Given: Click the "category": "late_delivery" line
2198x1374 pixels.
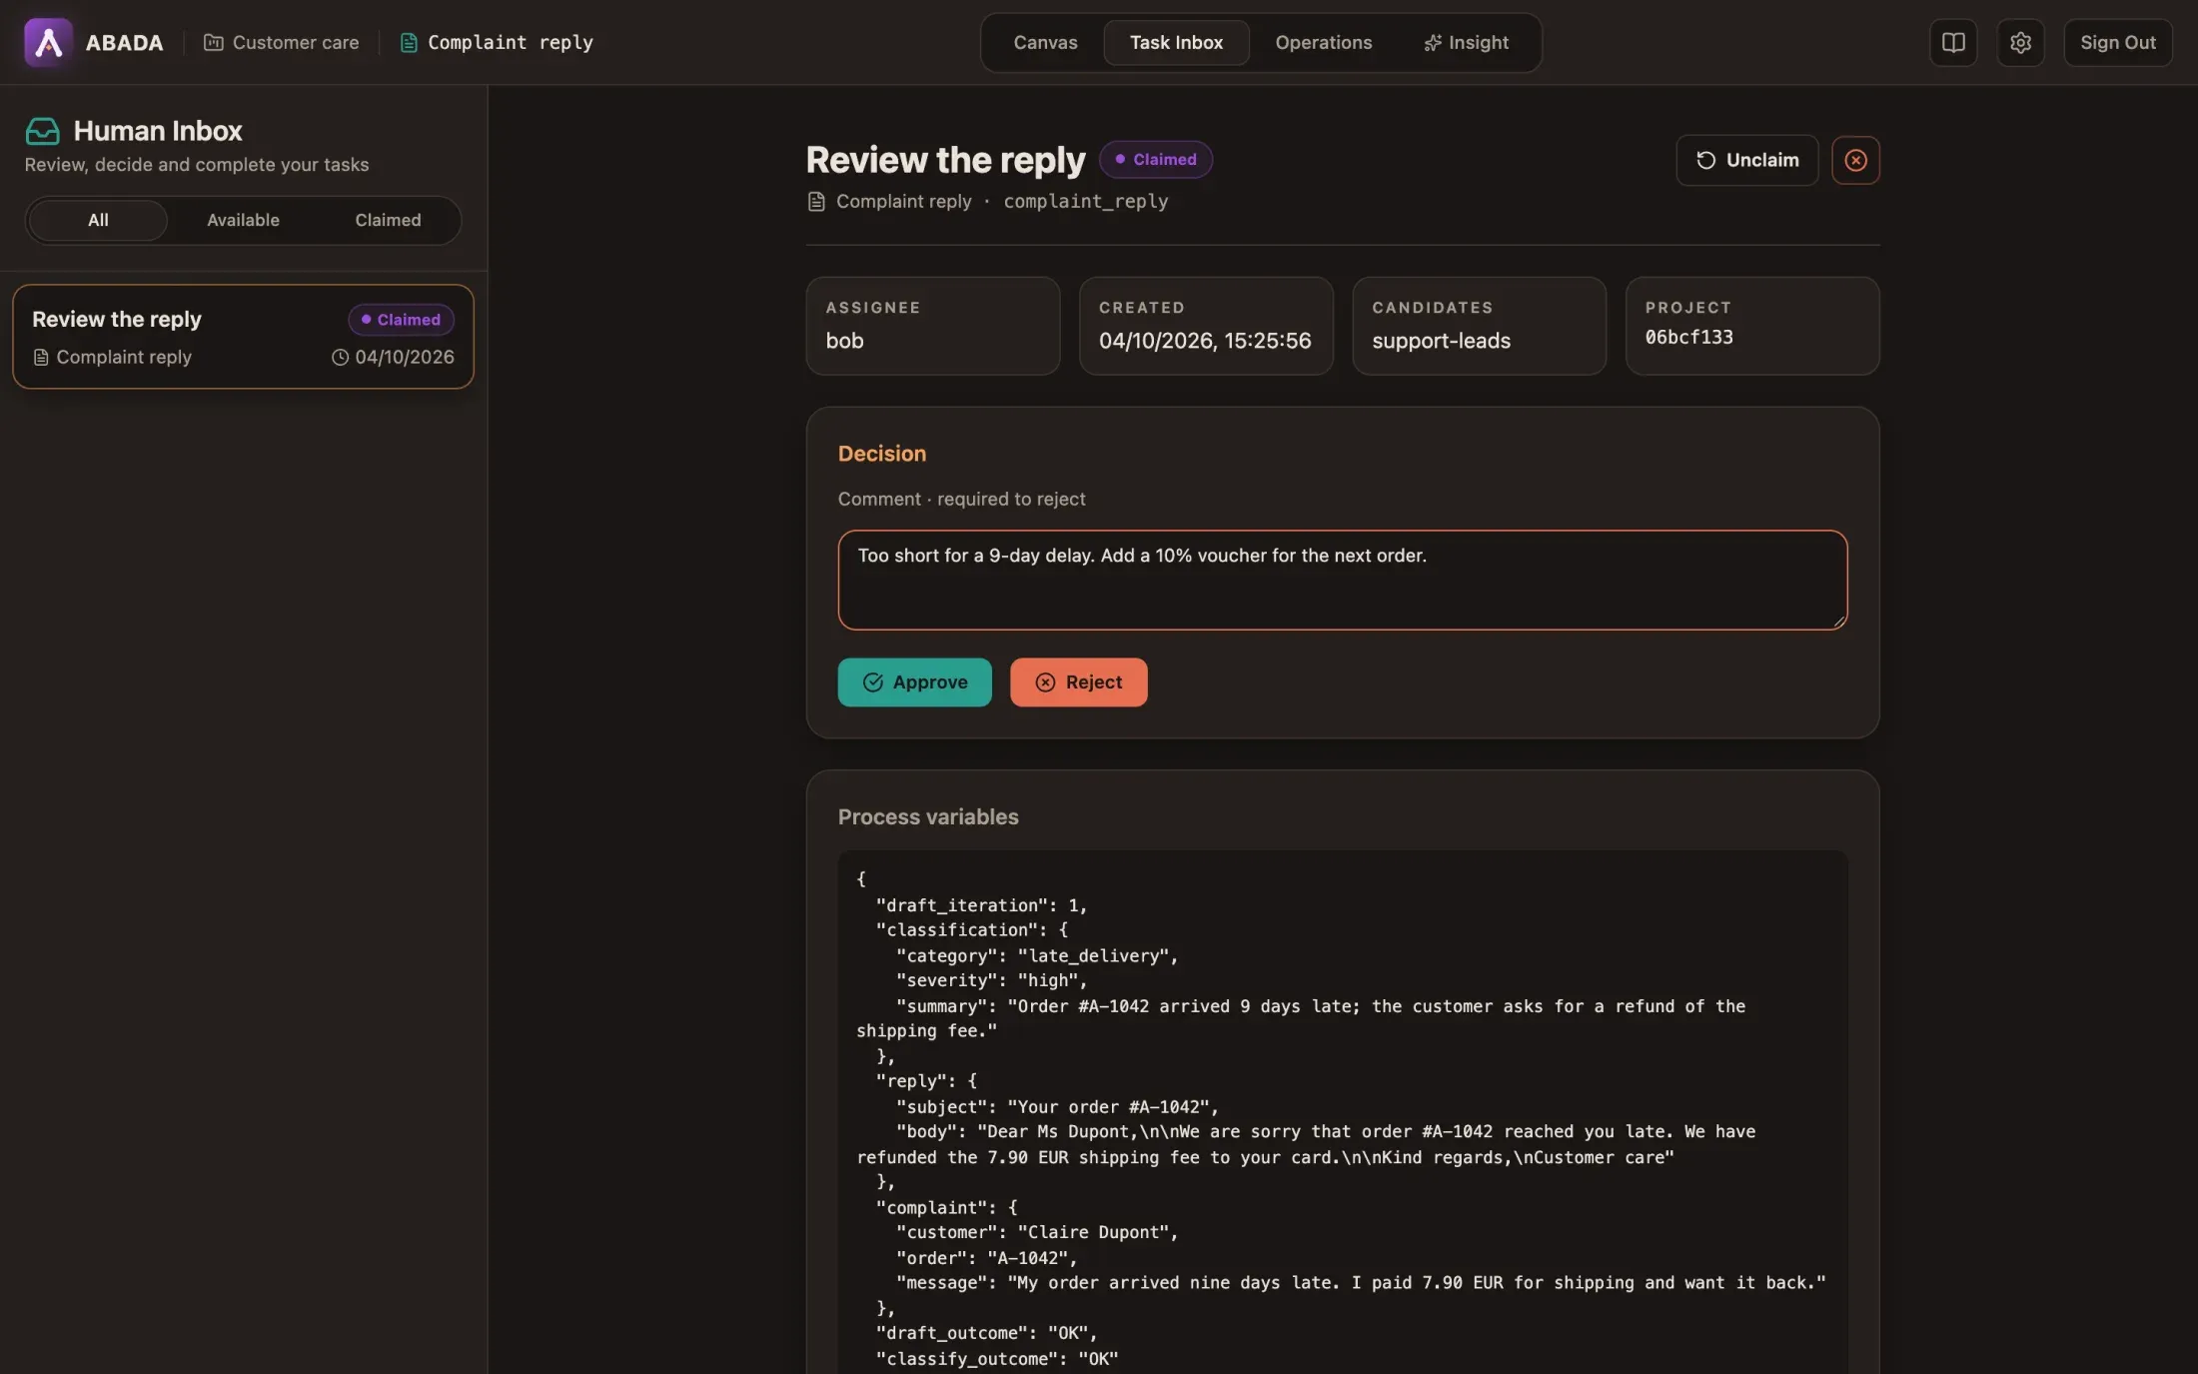Looking at the screenshot, I should [x=1037, y=955].
